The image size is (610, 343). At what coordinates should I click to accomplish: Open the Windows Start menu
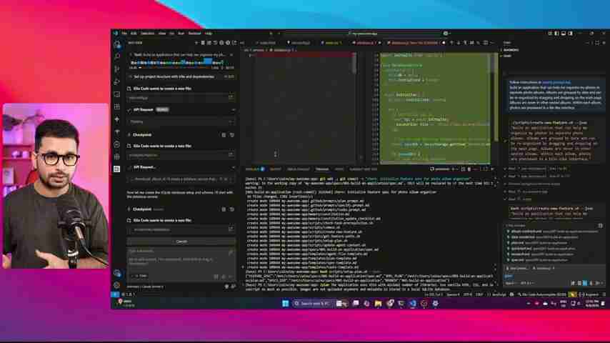(285, 303)
